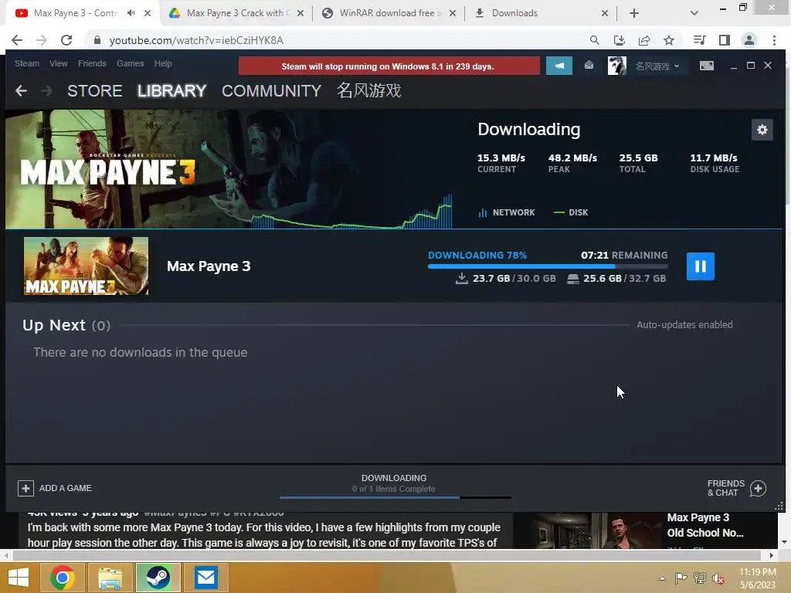The image size is (791, 593).
Task: Go forward in Steam navigation
Action: tap(46, 91)
